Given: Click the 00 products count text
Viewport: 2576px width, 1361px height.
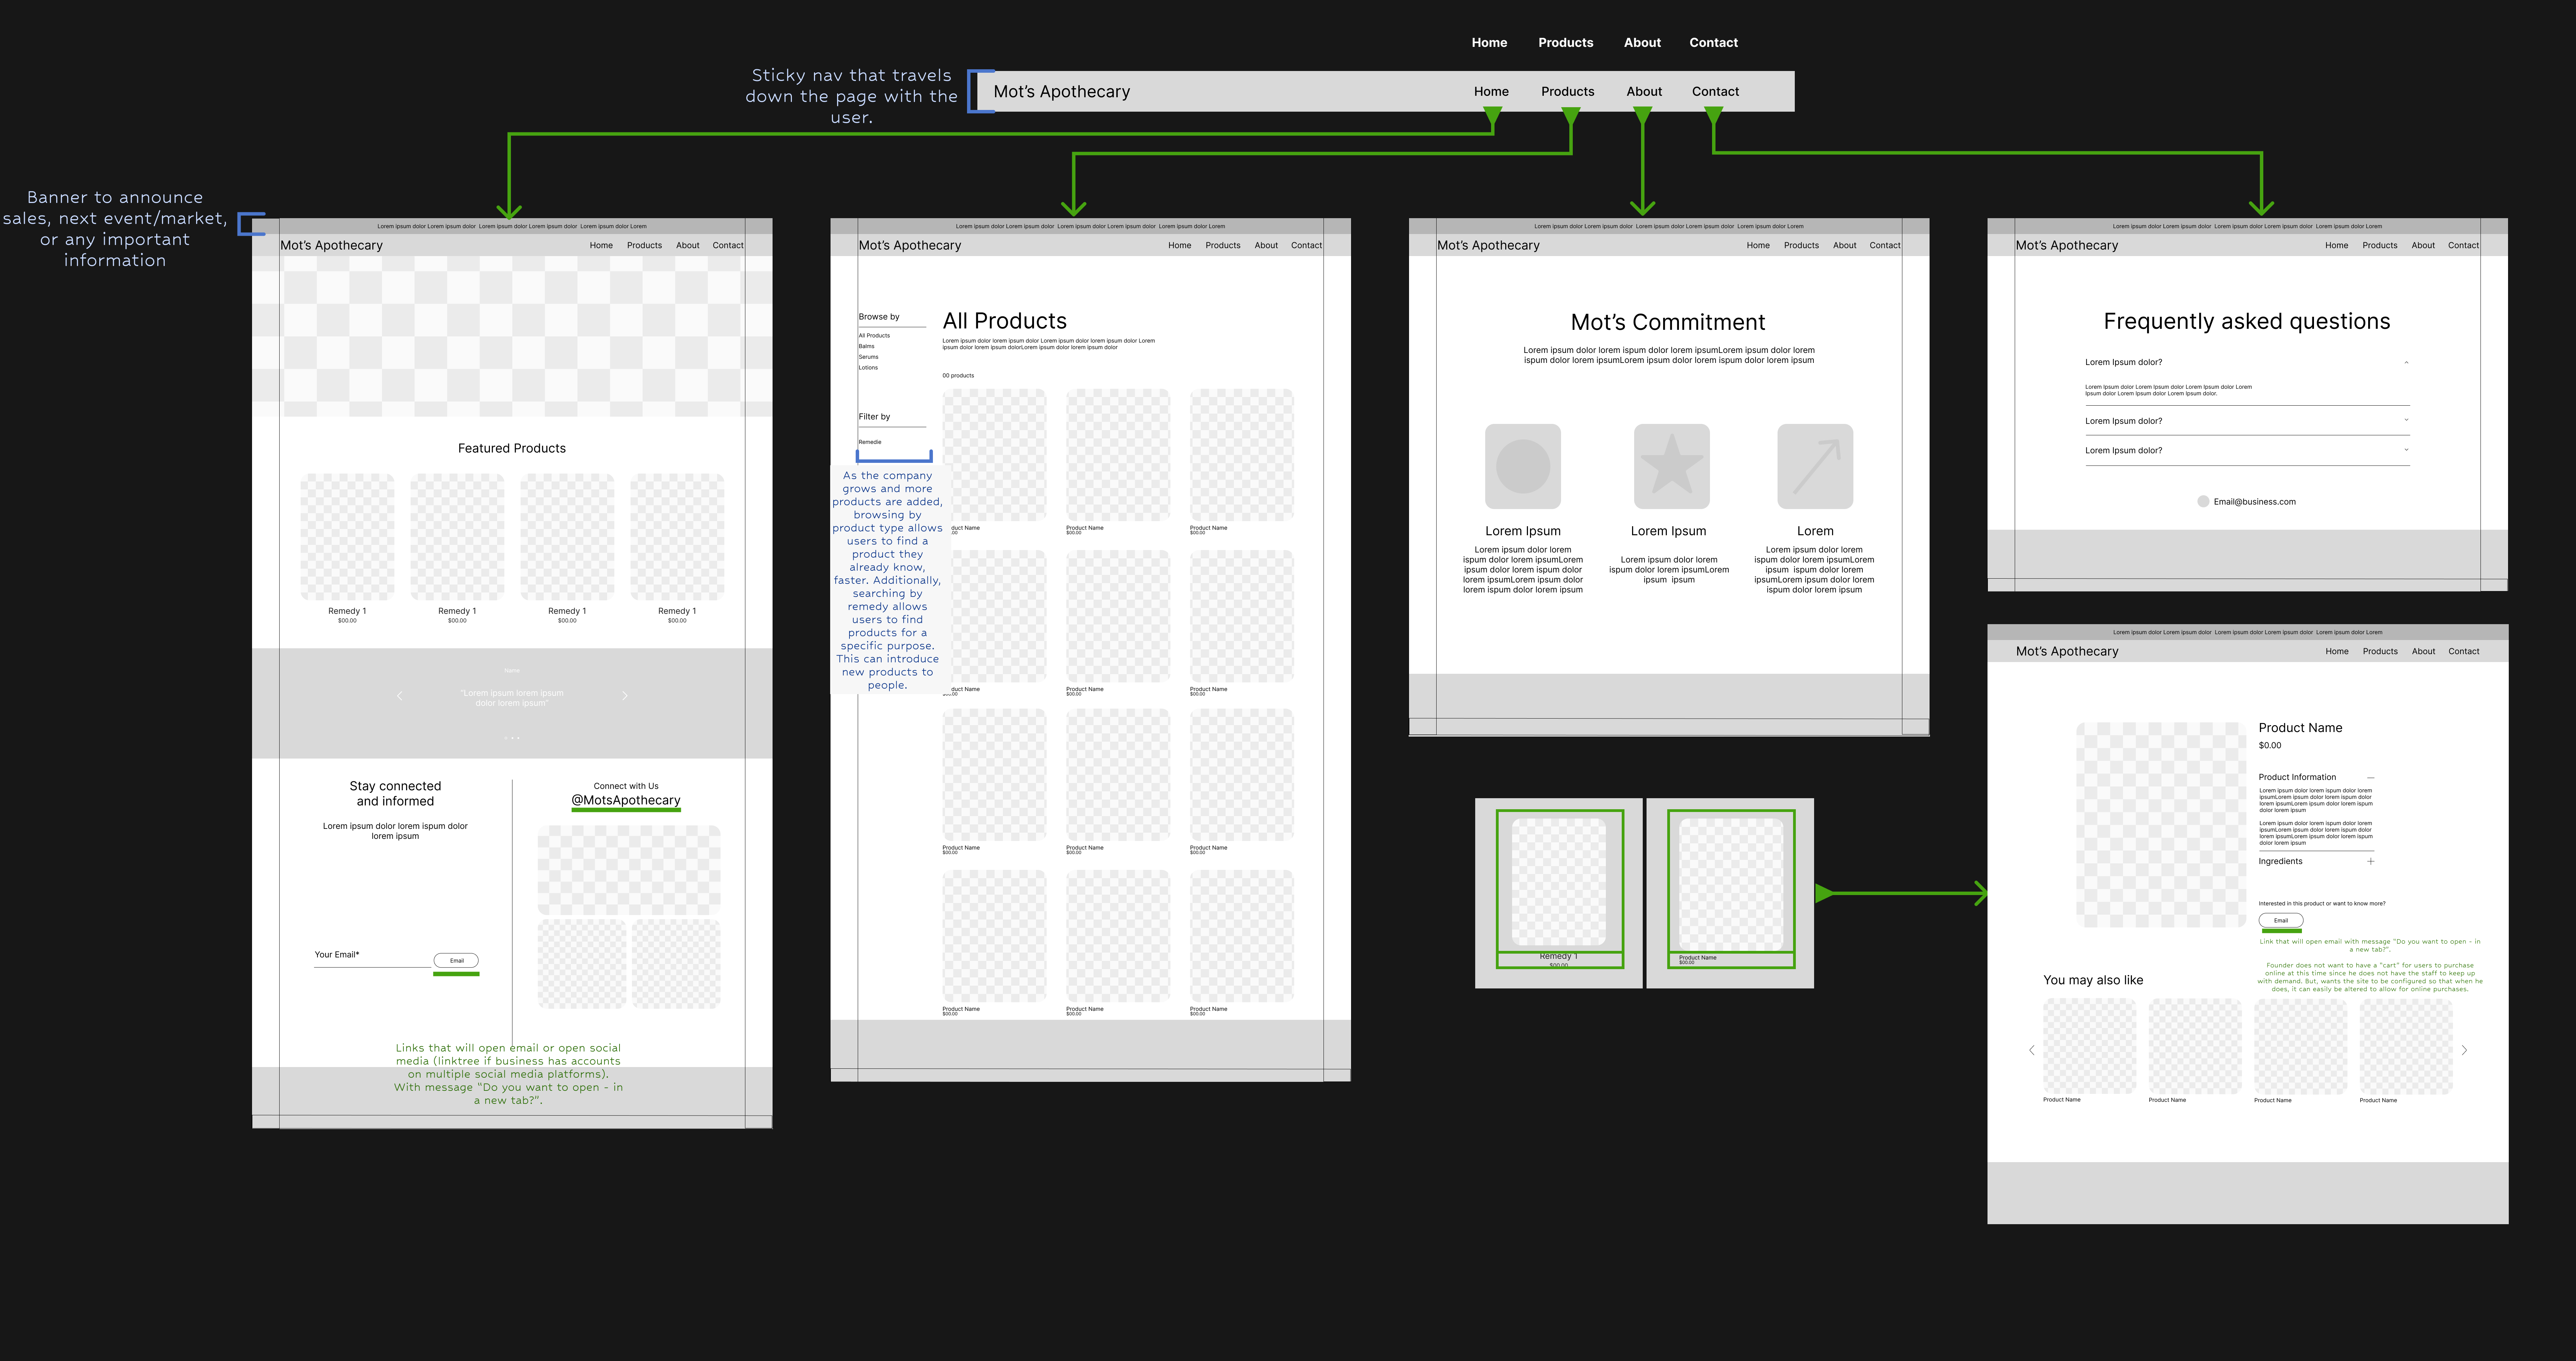Looking at the screenshot, I should (958, 376).
